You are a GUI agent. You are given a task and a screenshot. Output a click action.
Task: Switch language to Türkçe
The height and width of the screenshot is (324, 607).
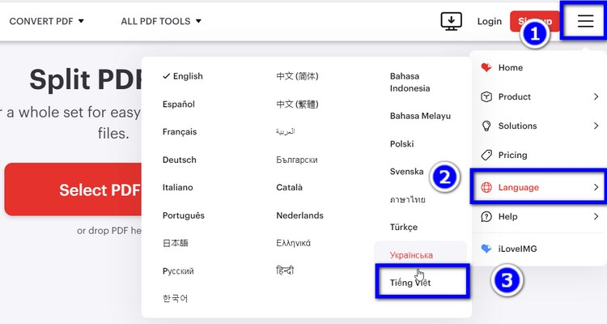tap(404, 227)
